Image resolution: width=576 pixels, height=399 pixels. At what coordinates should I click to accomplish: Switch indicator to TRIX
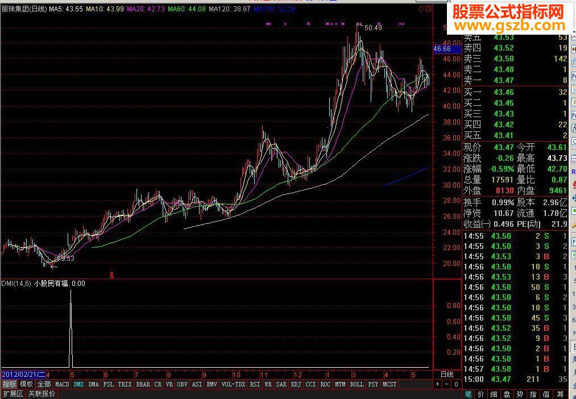click(125, 384)
